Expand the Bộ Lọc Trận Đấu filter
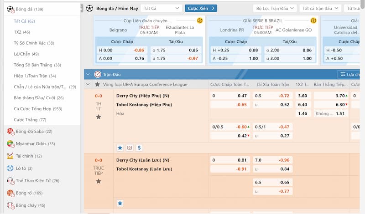The image size is (365, 214). coord(275,8)
